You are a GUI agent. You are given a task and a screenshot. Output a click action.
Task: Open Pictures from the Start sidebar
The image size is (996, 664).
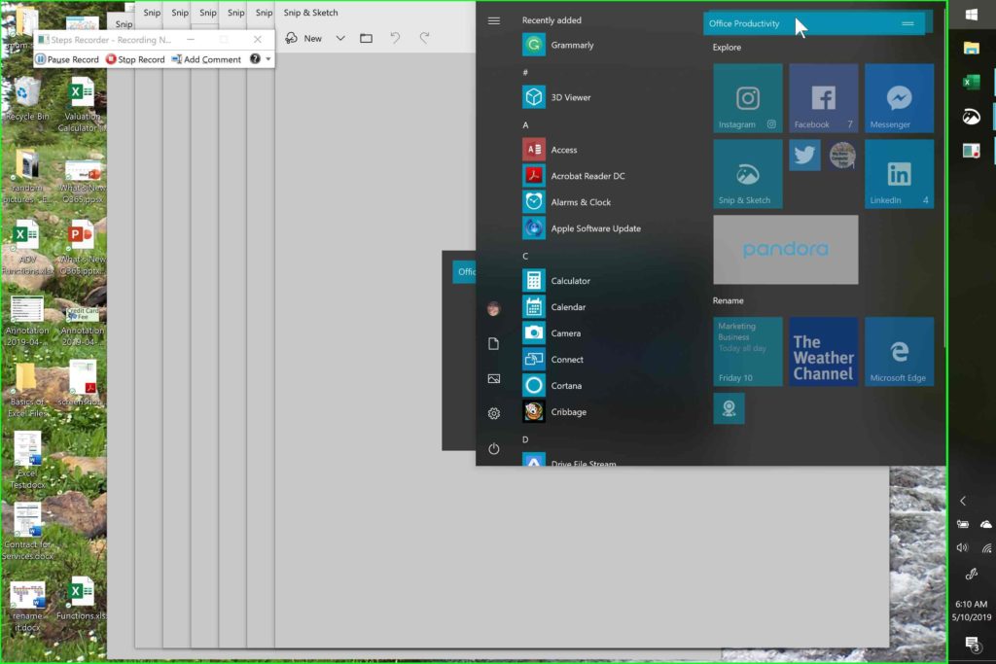(493, 379)
